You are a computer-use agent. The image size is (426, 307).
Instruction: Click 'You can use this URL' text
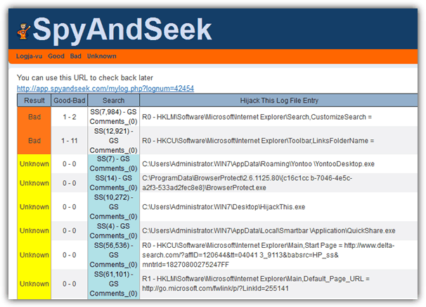[x=85, y=78]
